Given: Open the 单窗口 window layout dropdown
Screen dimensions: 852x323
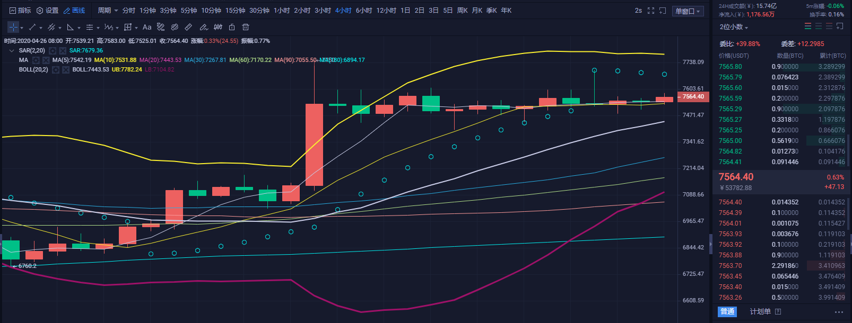Looking at the screenshot, I should [x=688, y=11].
